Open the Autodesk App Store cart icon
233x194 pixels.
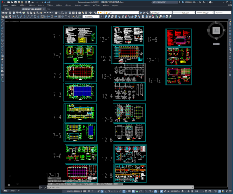click(x=200, y=2)
